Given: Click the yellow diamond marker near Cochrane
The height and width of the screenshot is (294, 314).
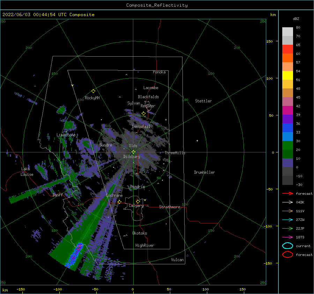Looking at the screenshot, I should click(x=120, y=202).
